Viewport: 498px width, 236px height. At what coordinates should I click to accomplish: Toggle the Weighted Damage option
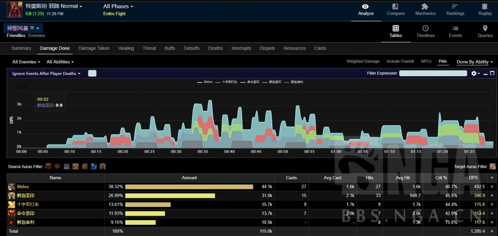pyautogui.click(x=363, y=62)
